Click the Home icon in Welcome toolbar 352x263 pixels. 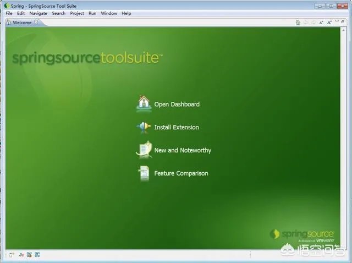[298, 23]
